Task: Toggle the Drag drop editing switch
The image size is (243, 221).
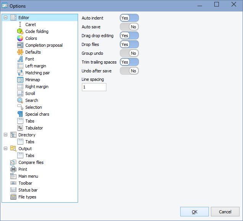Action: [x=129, y=36]
